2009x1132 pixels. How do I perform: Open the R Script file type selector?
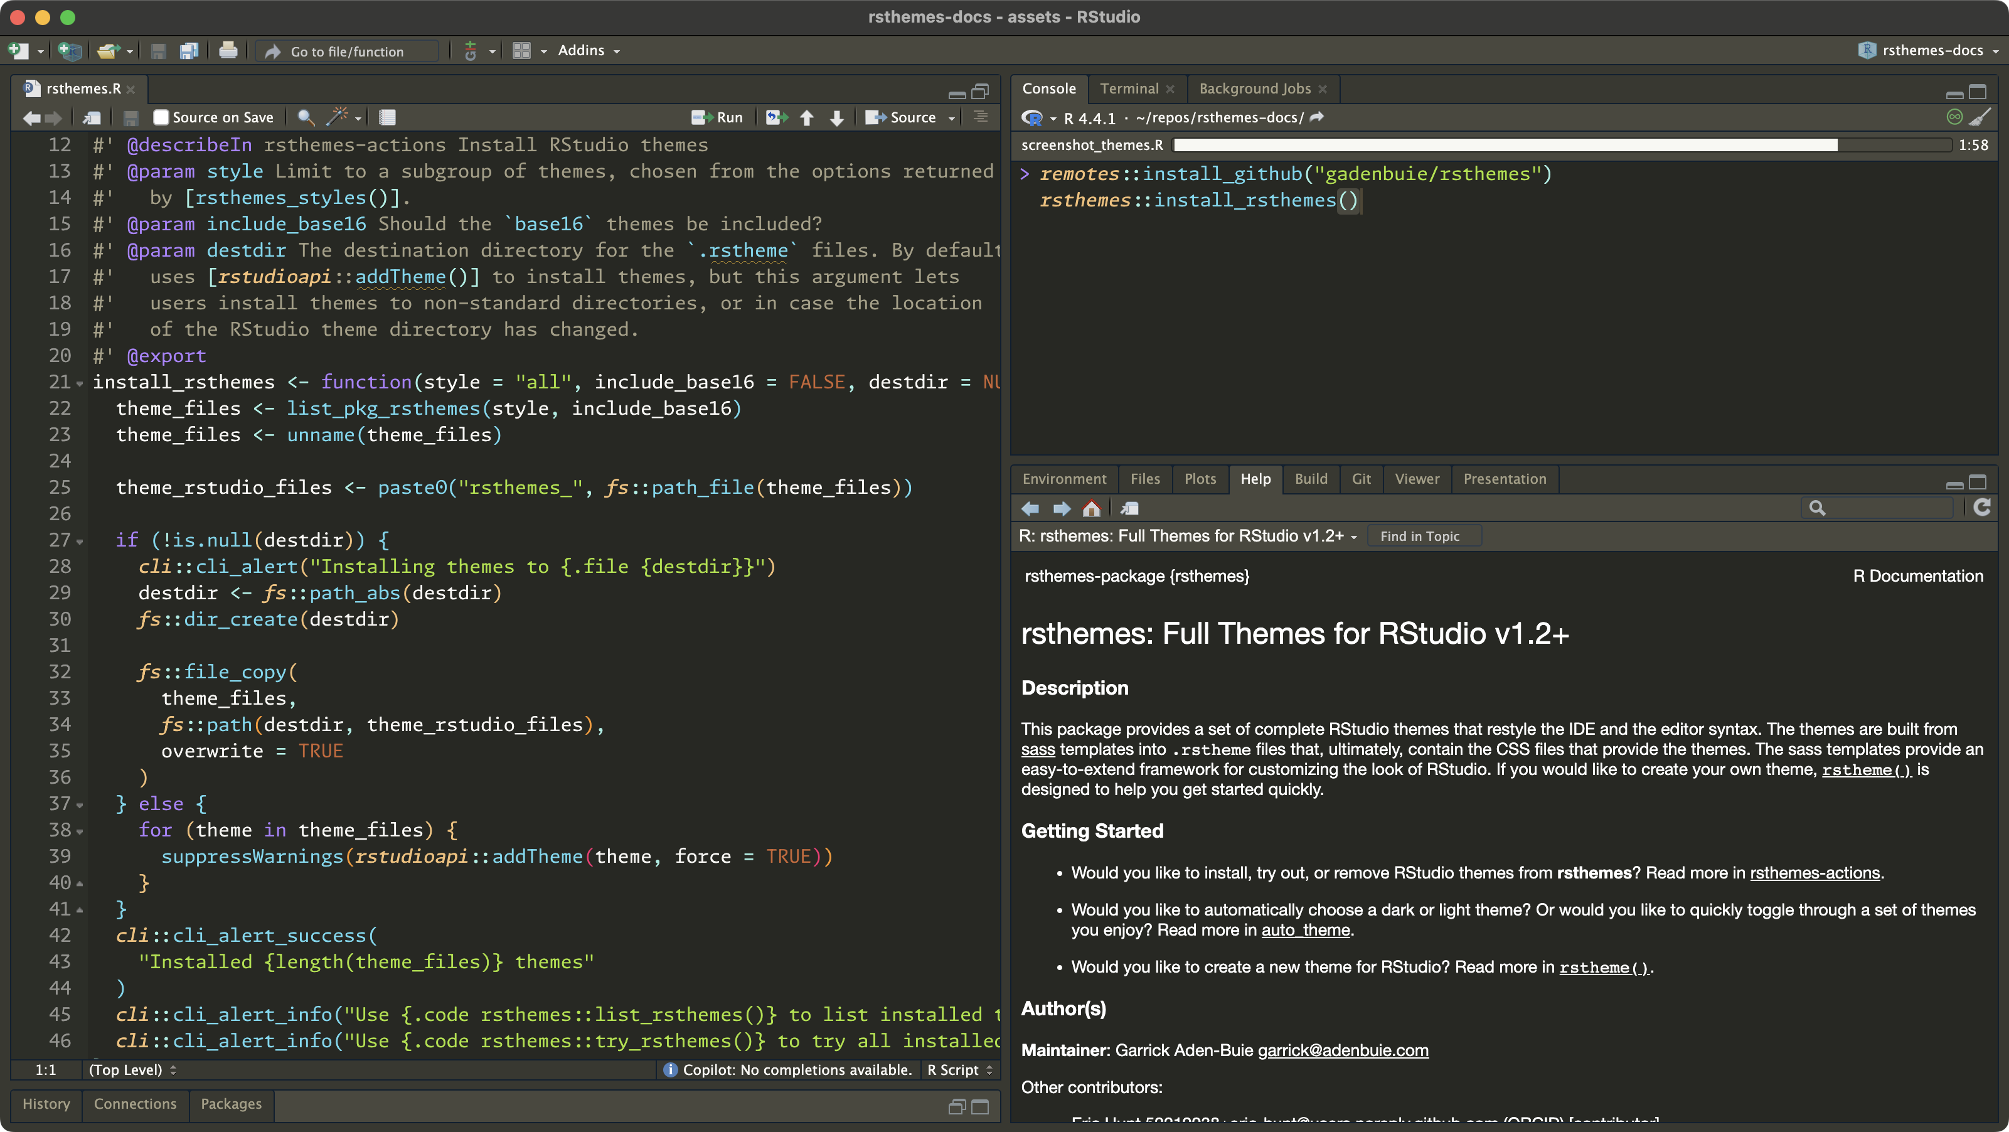point(959,1070)
